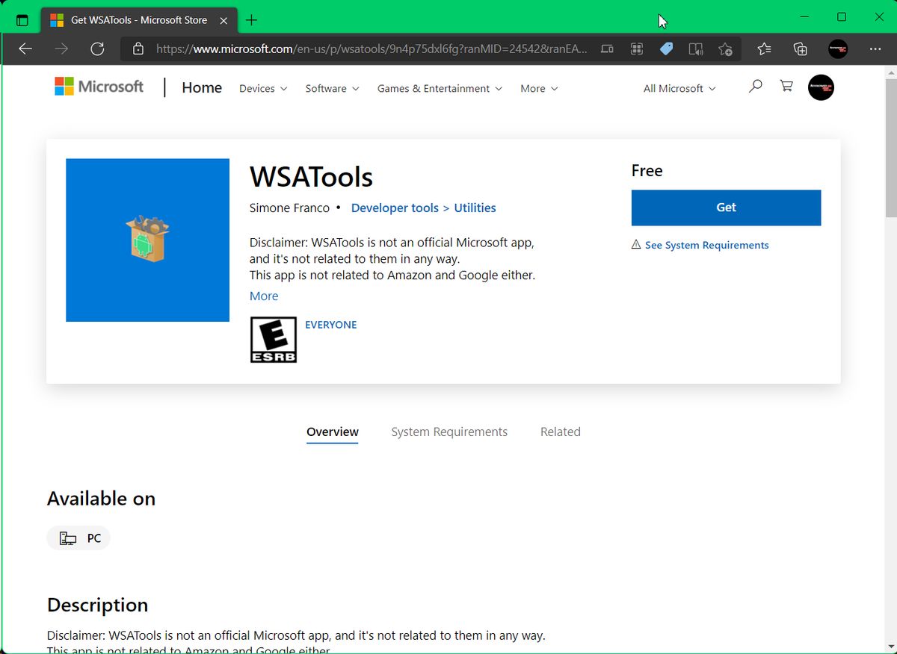
Task: Open Edge Collections
Action: [x=800, y=49]
